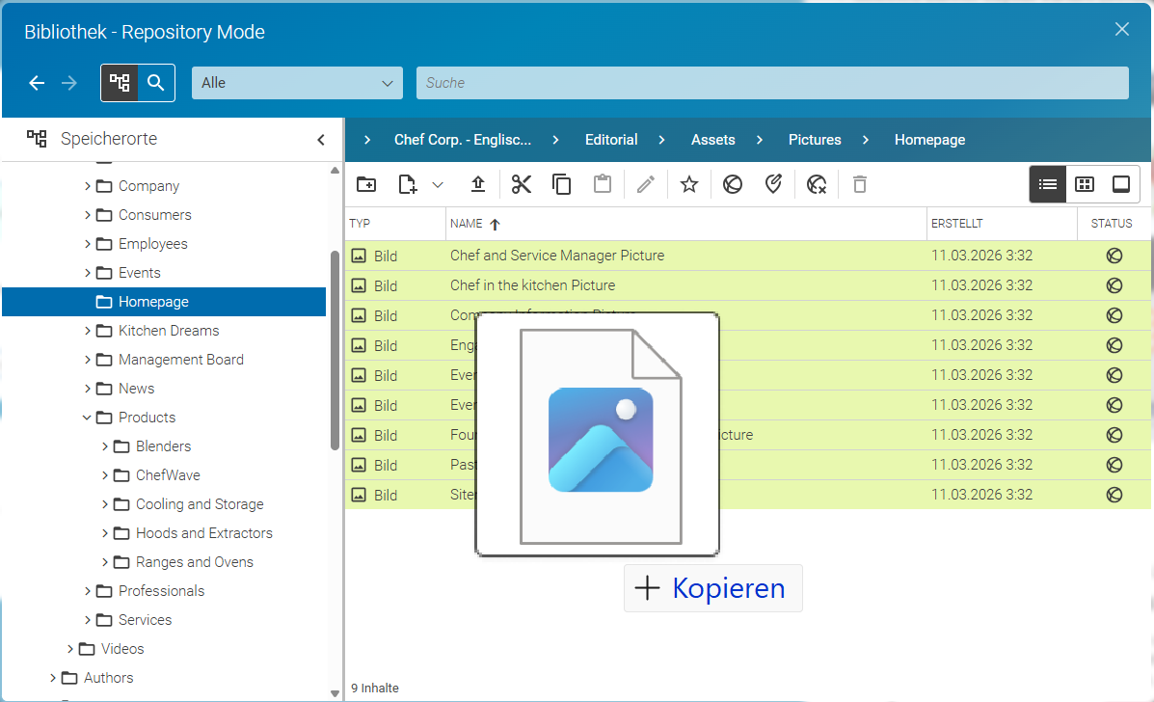Sort list by the NAME column header
This screenshot has width=1154, height=702.
467,224
